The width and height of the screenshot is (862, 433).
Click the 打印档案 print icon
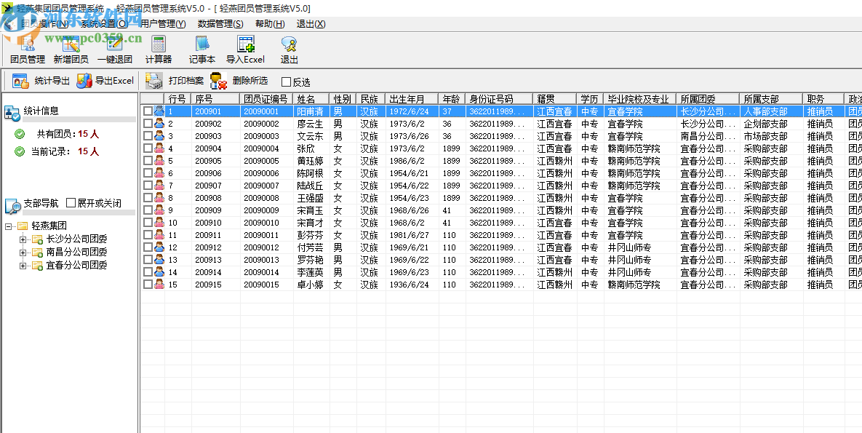[175, 81]
